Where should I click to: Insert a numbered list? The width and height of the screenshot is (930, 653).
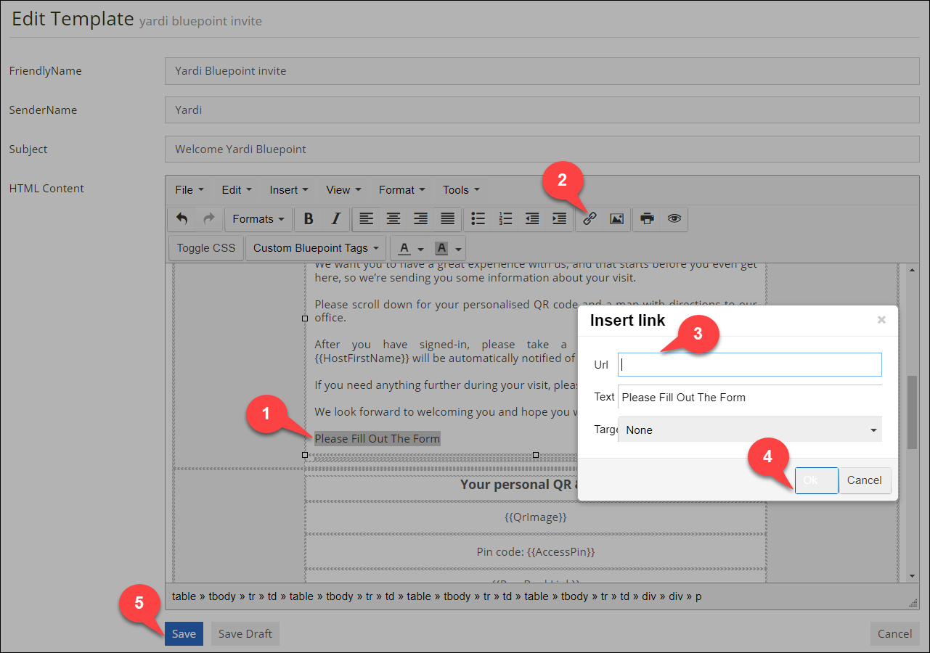pyautogui.click(x=505, y=218)
